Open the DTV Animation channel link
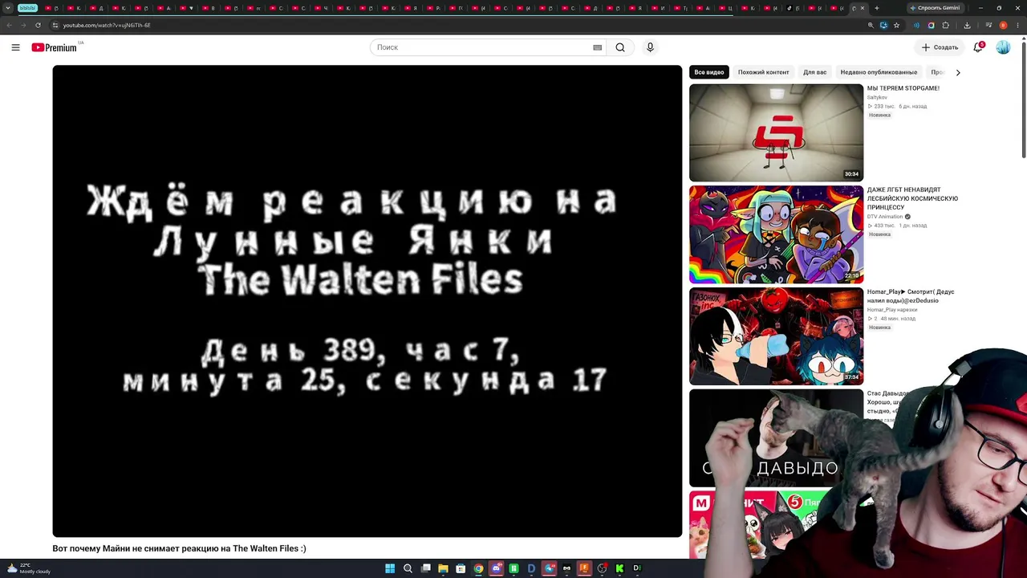1027x578 pixels. tap(885, 217)
